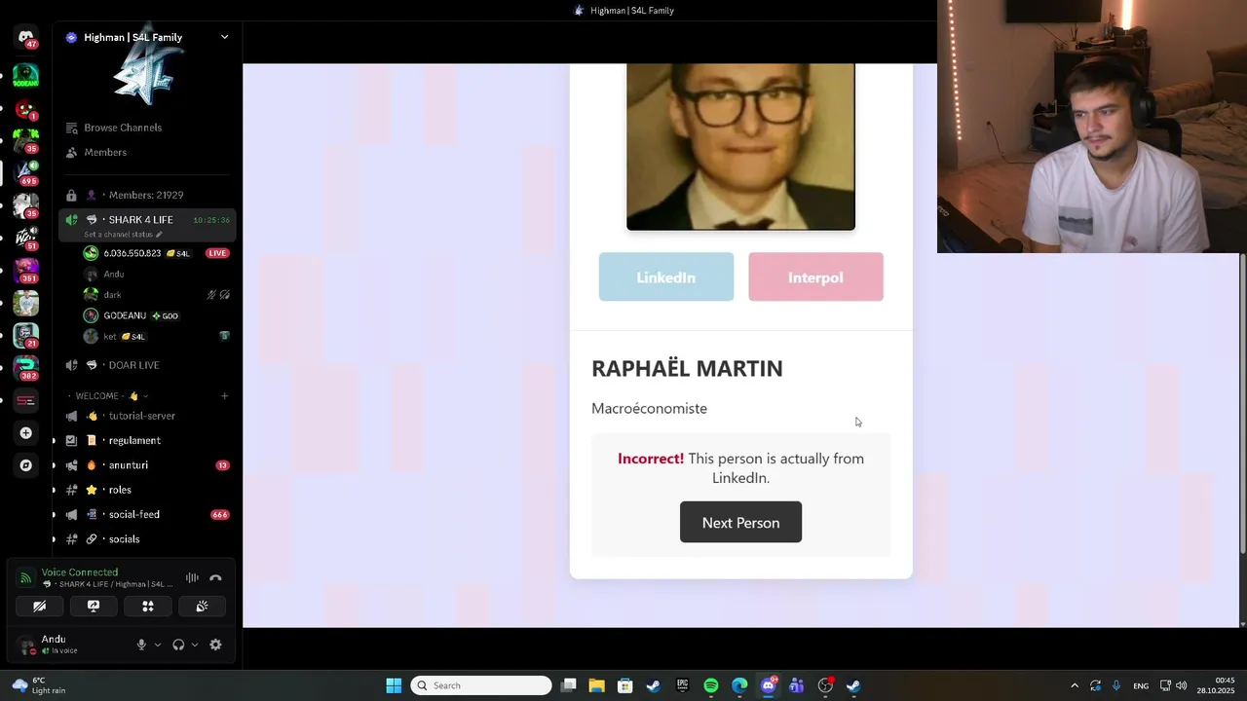1247x701 pixels.
Task: Open the server with 695 badge
Action: click(26, 172)
